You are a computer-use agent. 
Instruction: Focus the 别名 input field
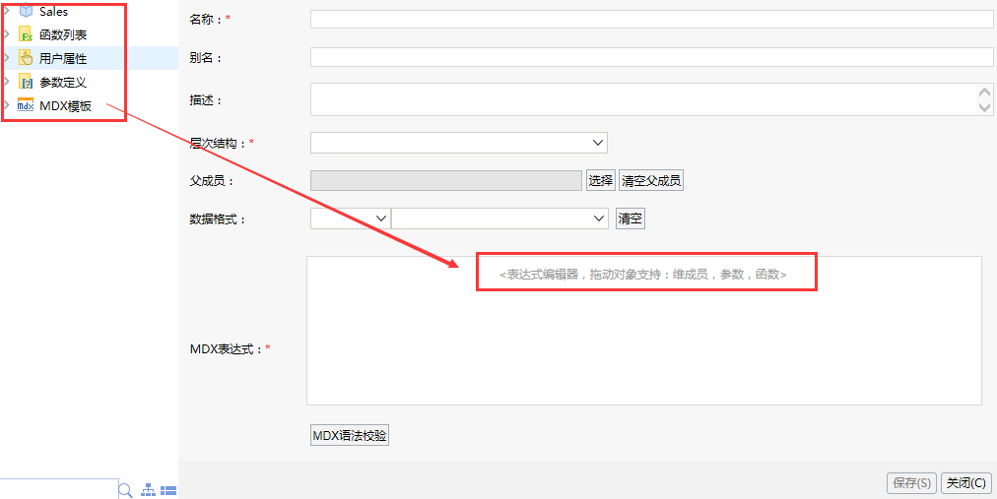coord(652,57)
